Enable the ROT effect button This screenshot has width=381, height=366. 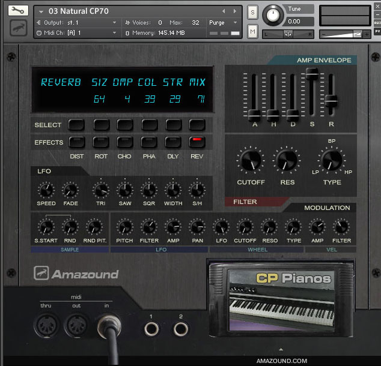[101, 142]
